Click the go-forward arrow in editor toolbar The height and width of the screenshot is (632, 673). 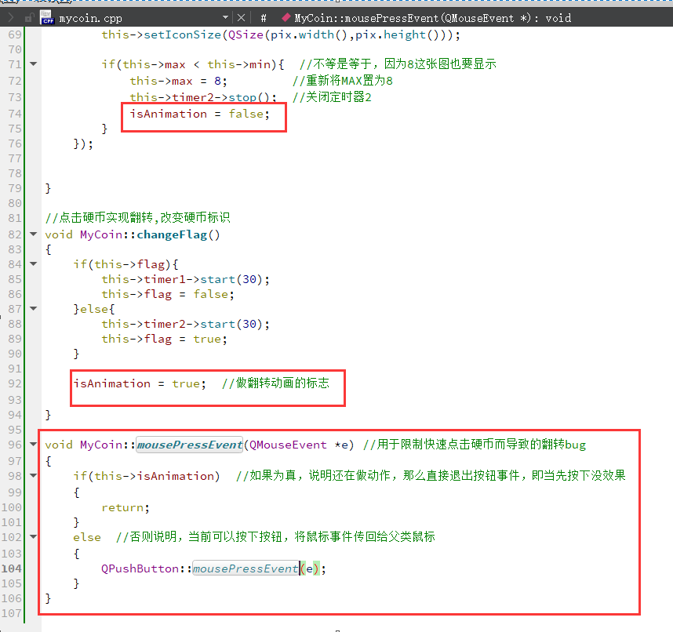click(11, 18)
